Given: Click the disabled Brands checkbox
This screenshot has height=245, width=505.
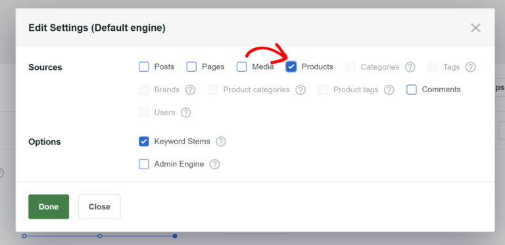Looking at the screenshot, I should pyautogui.click(x=143, y=90).
